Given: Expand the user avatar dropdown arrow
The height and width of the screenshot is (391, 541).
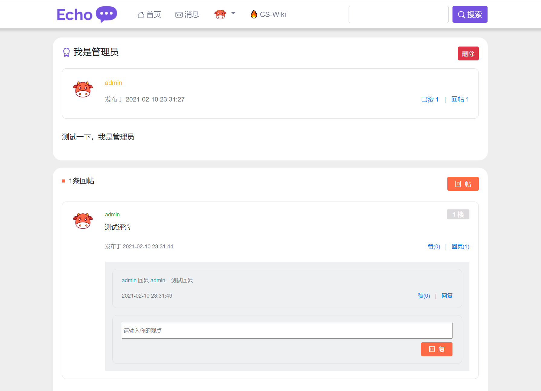Looking at the screenshot, I should click(233, 13).
